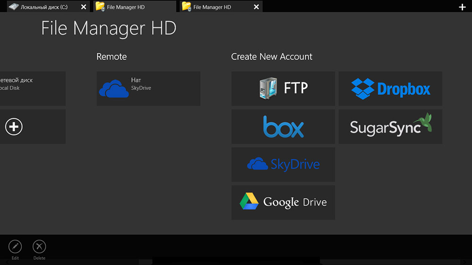Select the SugarSync account tile
472x265 pixels.
point(390,126)
